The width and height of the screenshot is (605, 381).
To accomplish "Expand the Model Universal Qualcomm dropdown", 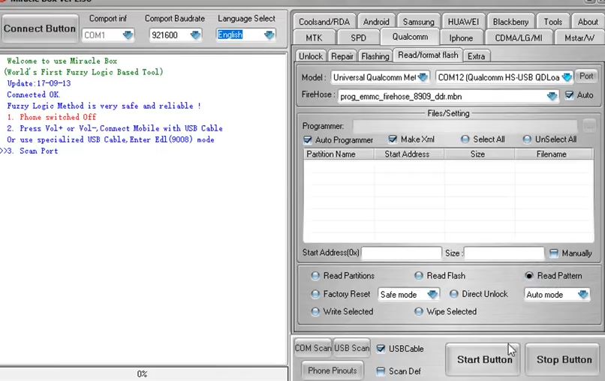I will (423, 77).
